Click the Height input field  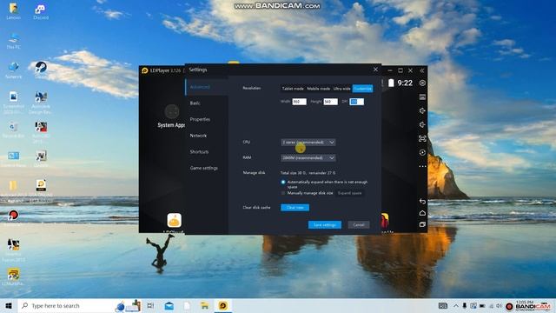click(330, 102)
